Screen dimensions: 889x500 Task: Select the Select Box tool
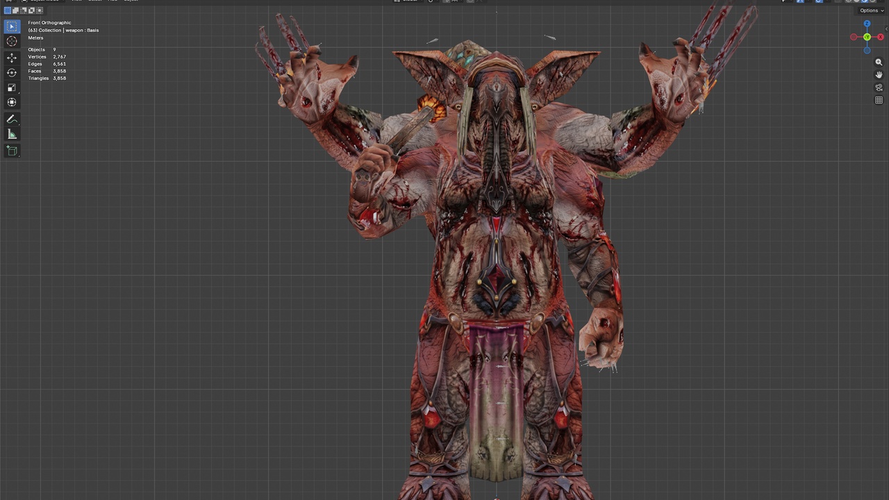pyautogui.click(x=12, y=26)
